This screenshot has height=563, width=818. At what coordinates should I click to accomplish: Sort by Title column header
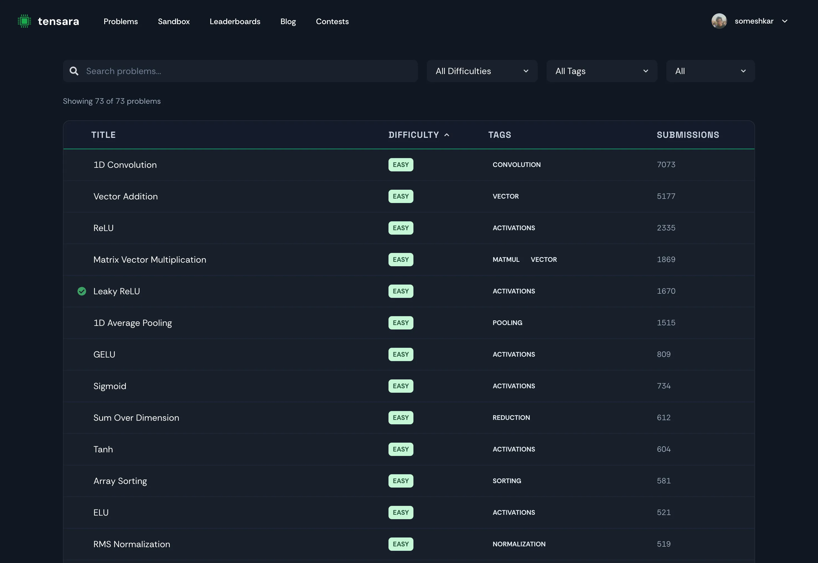pyautogui.click(x=103, y=135)
